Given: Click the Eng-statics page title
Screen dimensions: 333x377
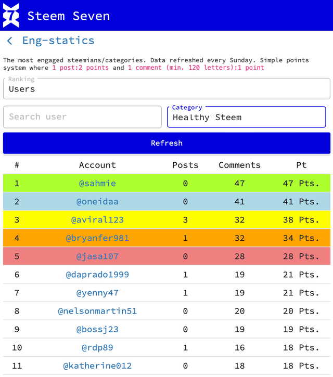Looking at the screenshot, I should (58, 41).
